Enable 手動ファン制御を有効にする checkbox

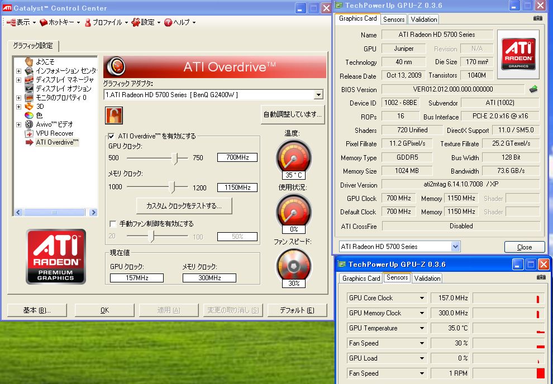point(113,224)
